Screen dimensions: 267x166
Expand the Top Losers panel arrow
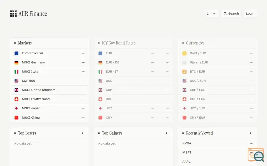[82, 133]
